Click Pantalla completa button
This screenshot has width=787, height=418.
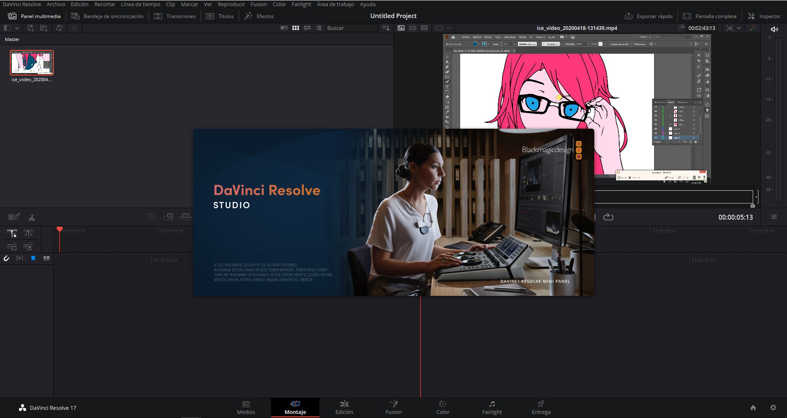coord(709,16)
